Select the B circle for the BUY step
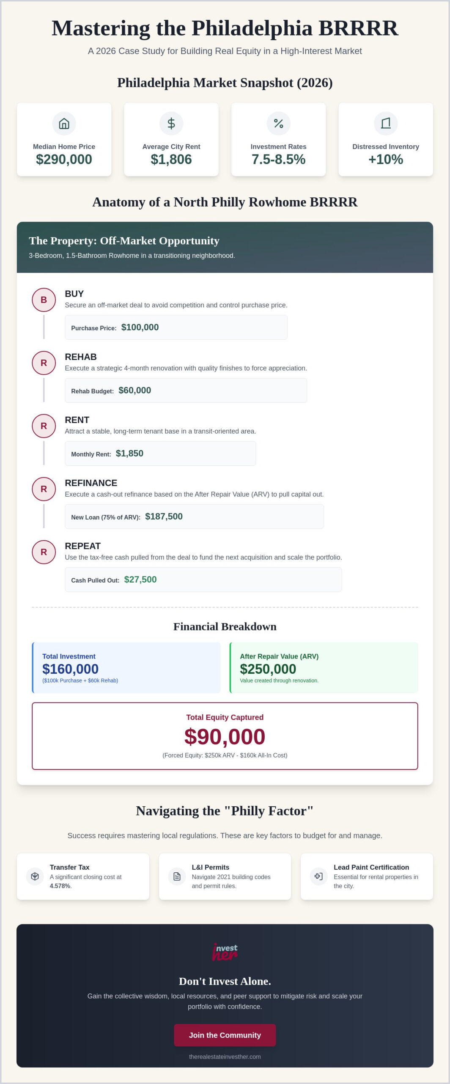The height and width of the screenshot is (1084, 450). (x=44, y=300)
